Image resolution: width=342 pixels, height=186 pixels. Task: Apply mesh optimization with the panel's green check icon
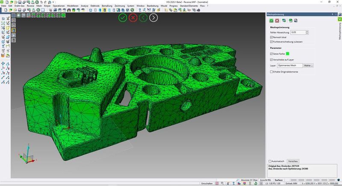[271, 20]
